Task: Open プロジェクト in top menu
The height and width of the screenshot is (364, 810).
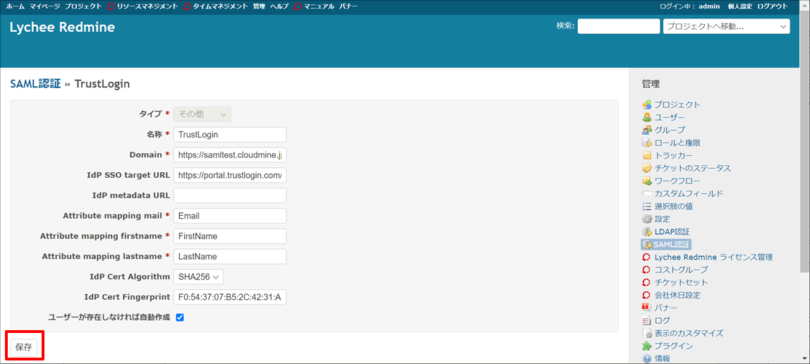Action: 84,7
